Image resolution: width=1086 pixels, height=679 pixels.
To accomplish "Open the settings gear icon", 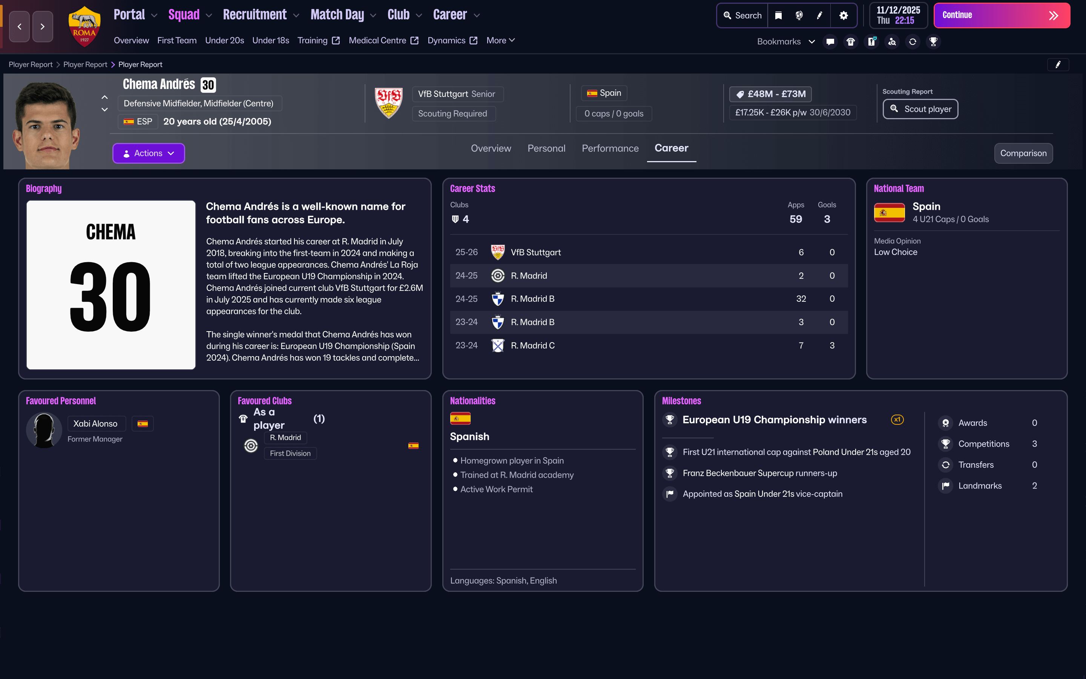I will pyautogui.click(x=844, y=15).
